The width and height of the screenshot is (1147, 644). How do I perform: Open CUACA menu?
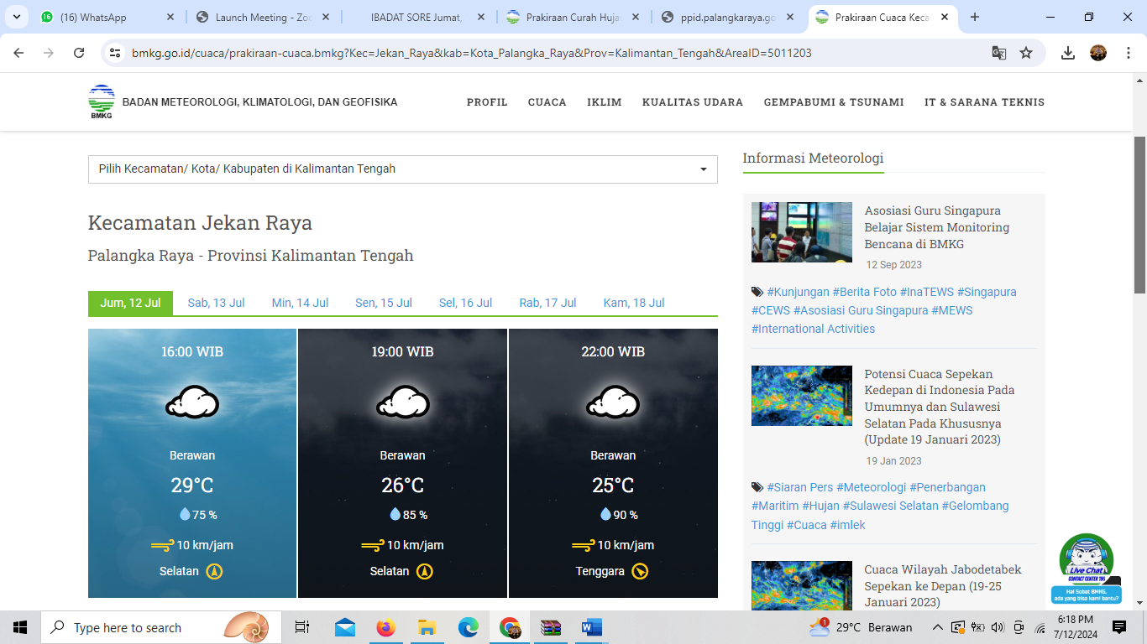(x=547, y=102)
